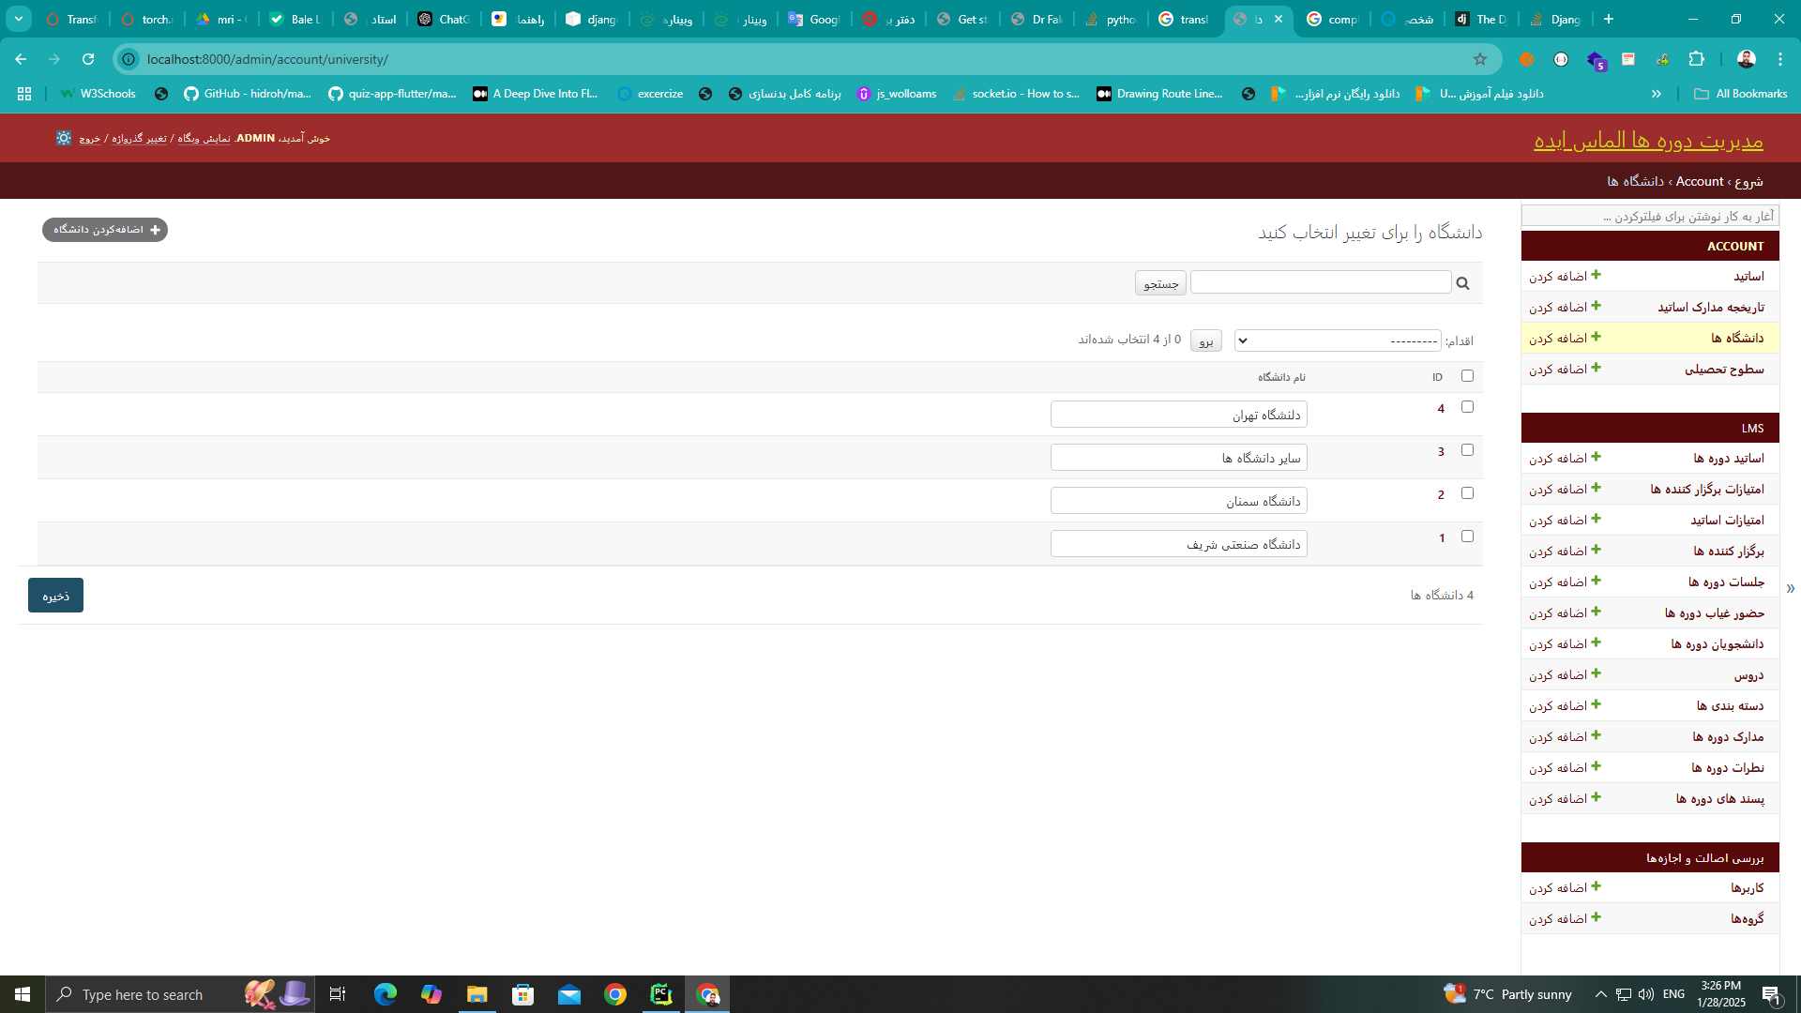
Task: Collapse the sidebar with the » toggle
Action: [x=1791, y=589]
